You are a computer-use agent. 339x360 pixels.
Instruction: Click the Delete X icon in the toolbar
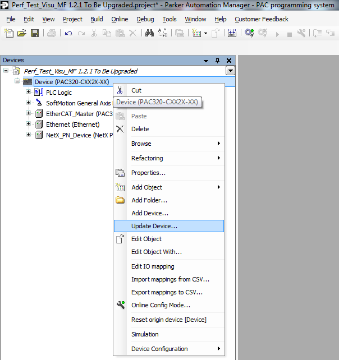coord(133,33)
